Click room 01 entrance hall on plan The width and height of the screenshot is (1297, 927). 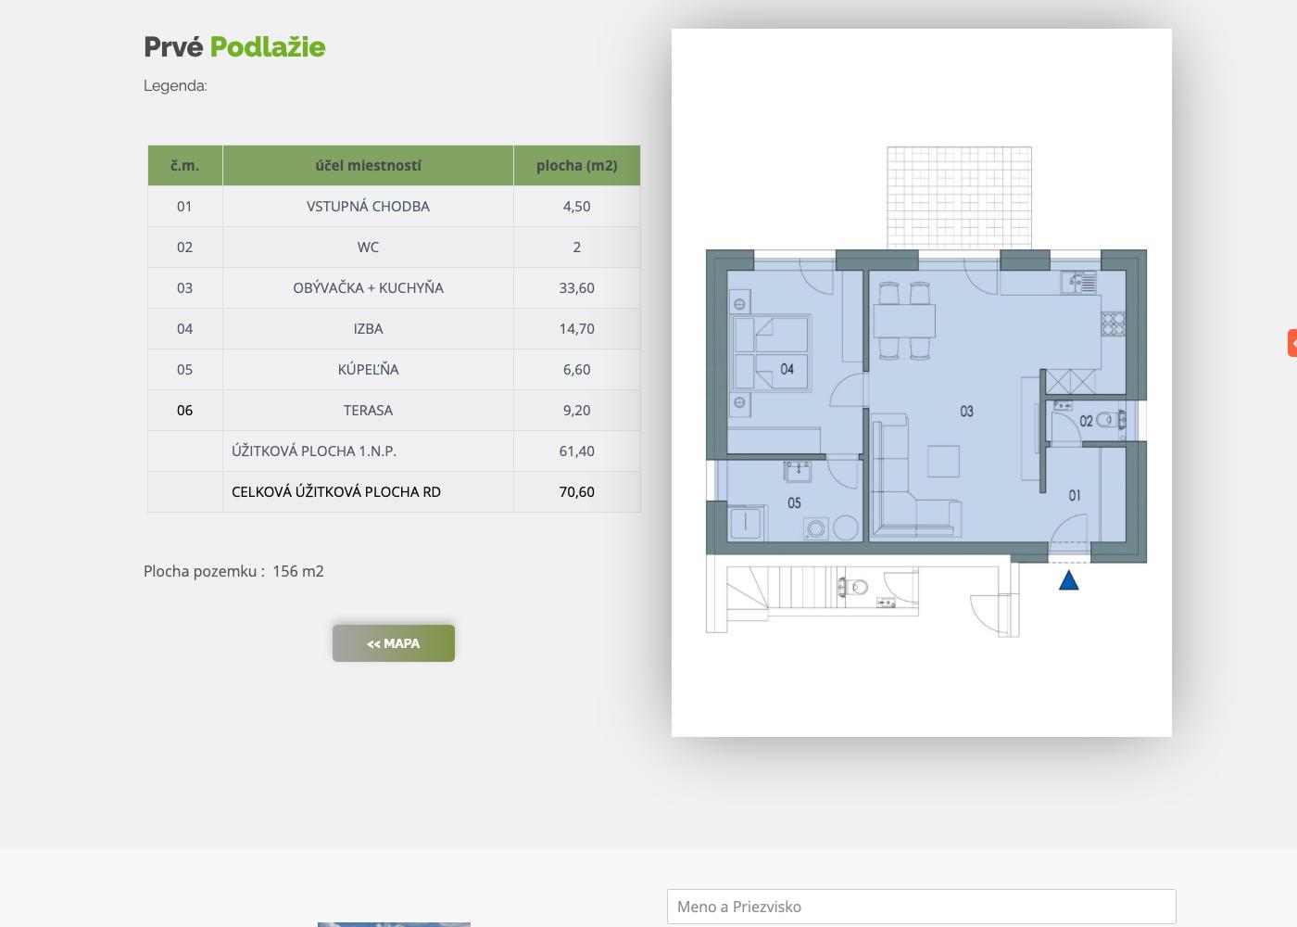click(x=1075, y=495)
